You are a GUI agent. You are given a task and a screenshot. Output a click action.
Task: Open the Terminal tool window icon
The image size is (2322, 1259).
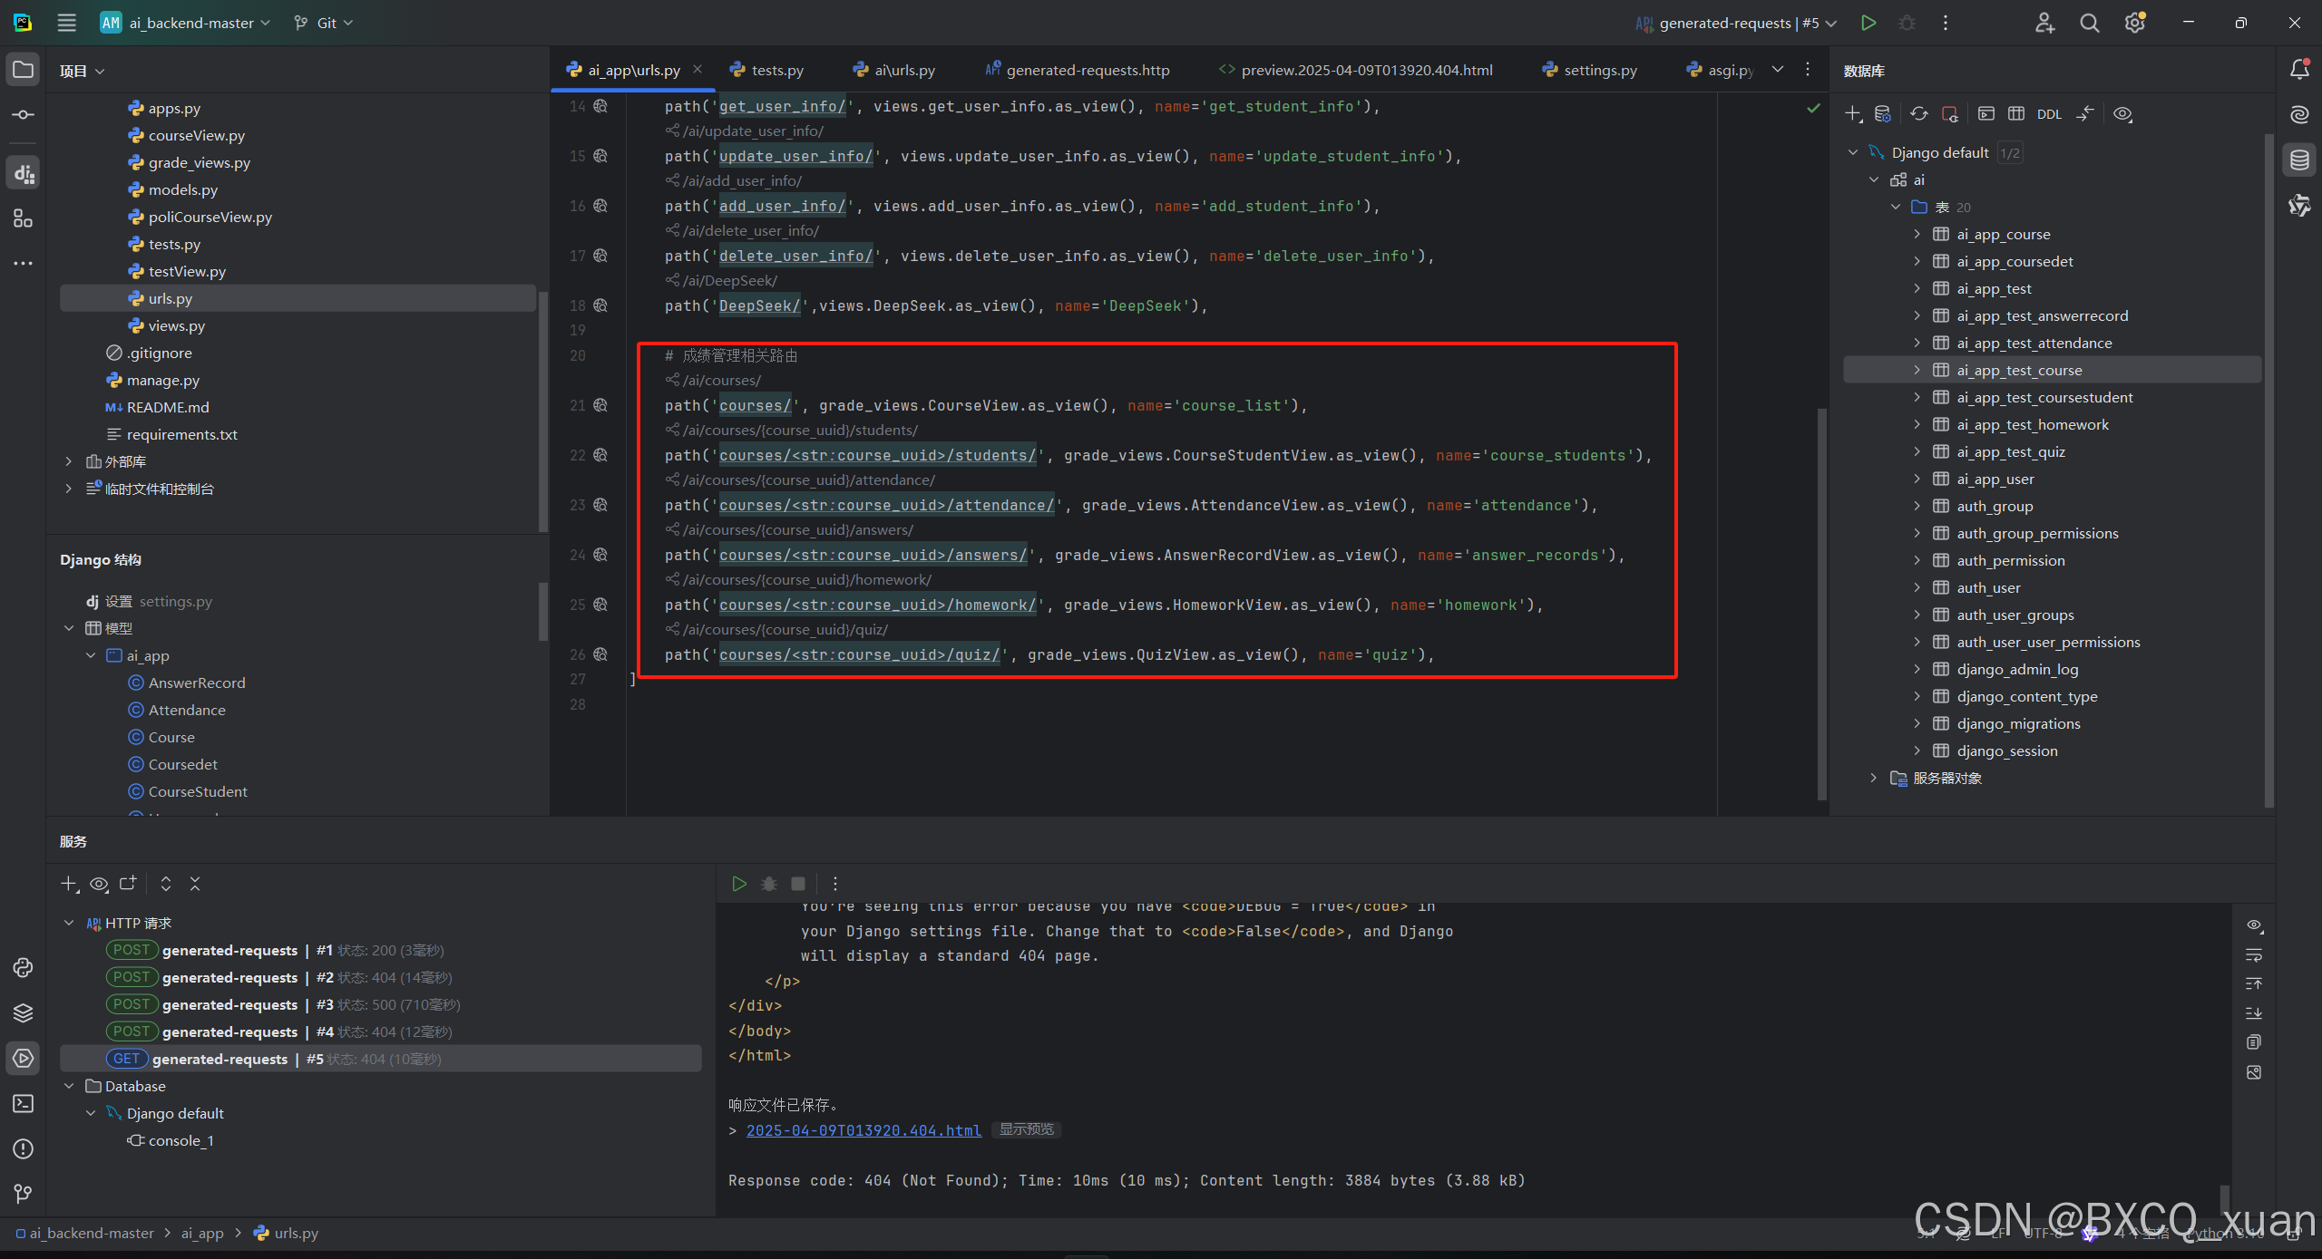tap(24, 1103)
